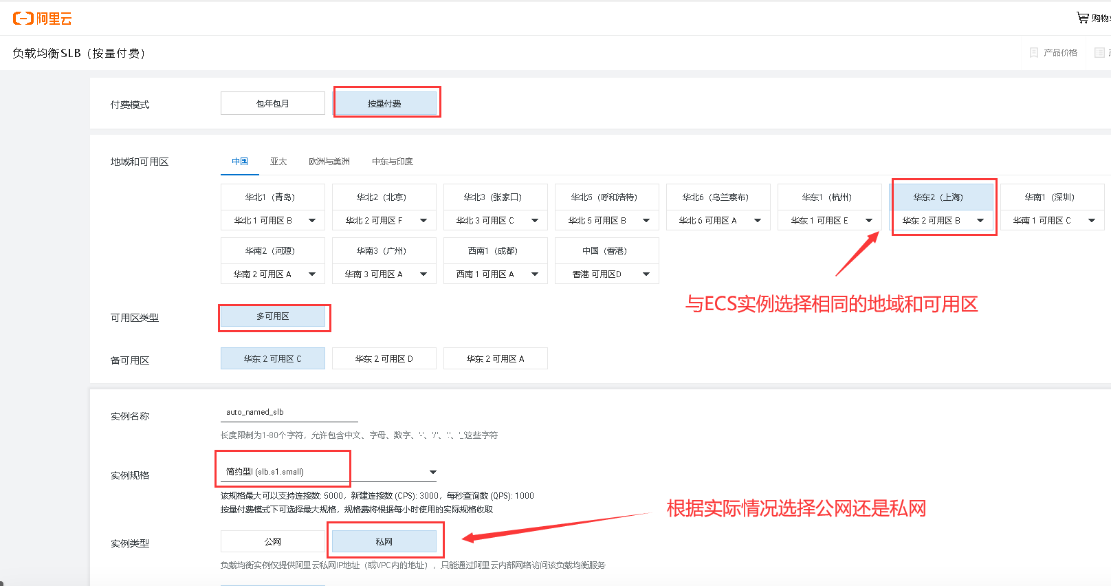Image resolution: width=1111 pixels, height=586 pixels.
Task: Expand the 华南 3 可用区 A zone dropdown
Action: point(384,274)
